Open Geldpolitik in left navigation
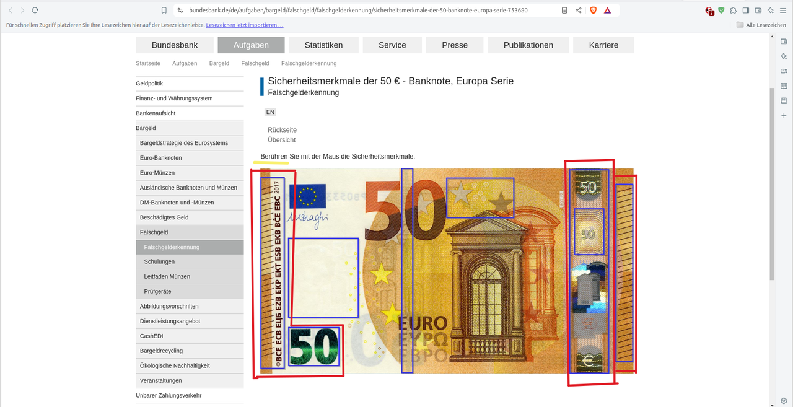 coord(190,84)
